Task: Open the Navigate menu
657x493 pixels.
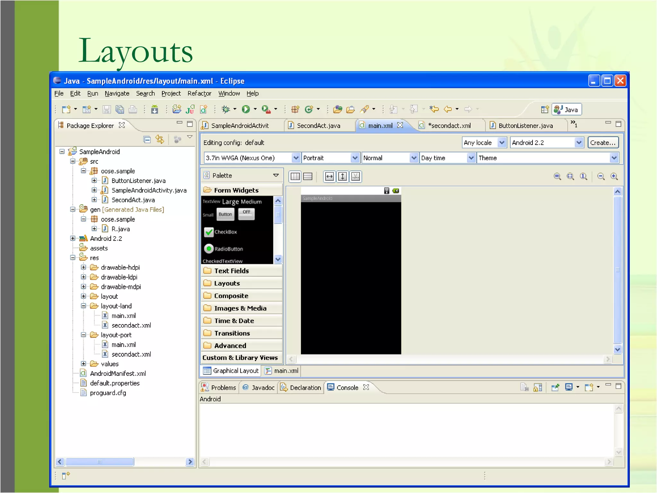Action: pos(117,93)
